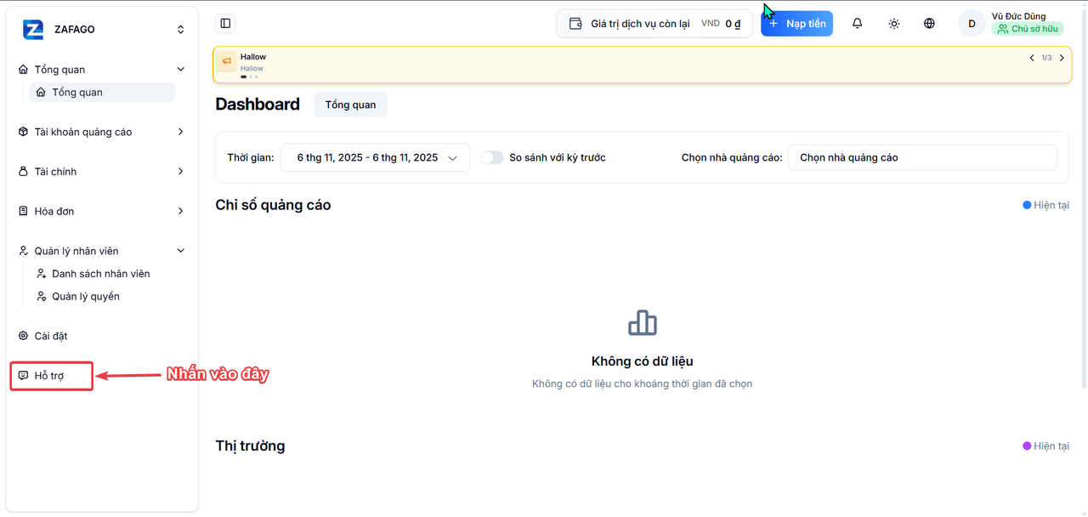The height and width of the screenshot is (517, 1088).
Task: Switch theme with the sun icon
Action: click(x=893, y=24)
